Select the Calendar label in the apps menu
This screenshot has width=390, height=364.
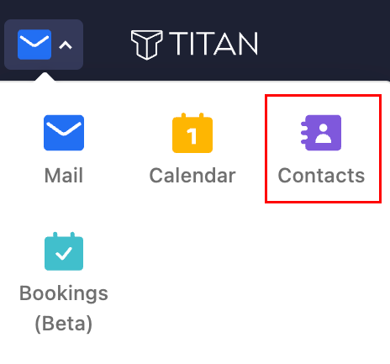[x=192, y=176]
